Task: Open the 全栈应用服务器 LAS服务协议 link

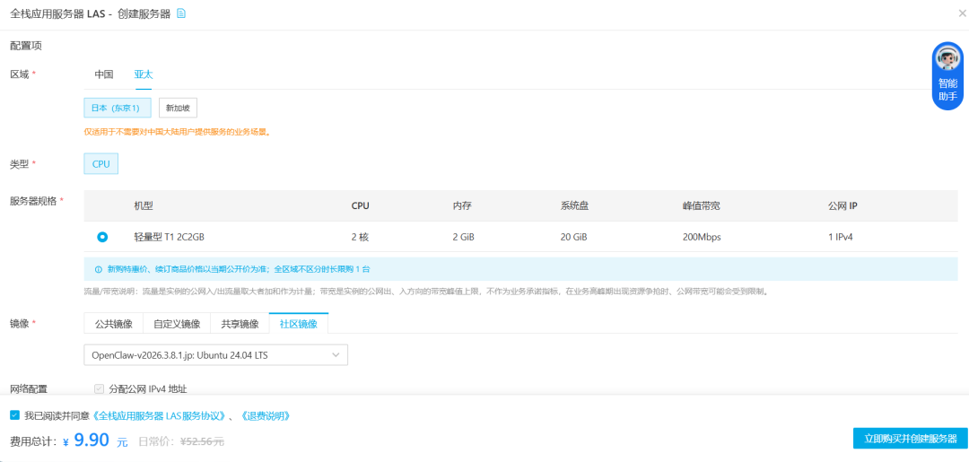Action: [x=160, y=415]
